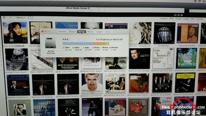Open Bartok The 3 Piano Concertos album
Screen dimensions: 206x116
(68, 64)
